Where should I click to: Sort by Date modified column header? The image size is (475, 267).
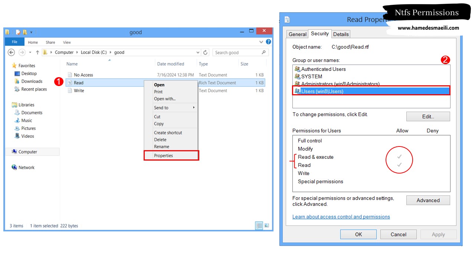click(170, 64)
